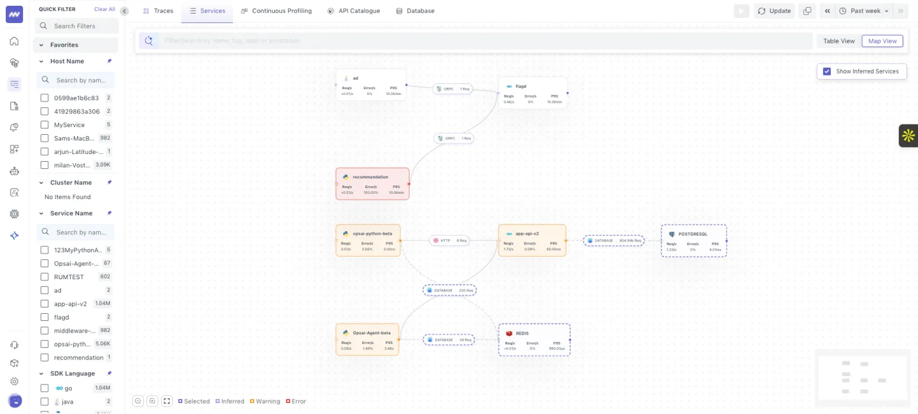The width and height of the screenshot is (918, 414).
Task: Click the HTTP 8 Req edge label
Action: pyautogui.click(x=451, y=241)
